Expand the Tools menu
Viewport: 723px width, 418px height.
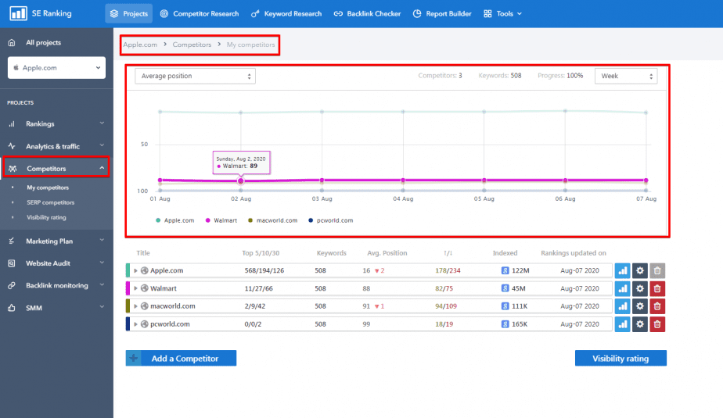click(x=502, y=14)
